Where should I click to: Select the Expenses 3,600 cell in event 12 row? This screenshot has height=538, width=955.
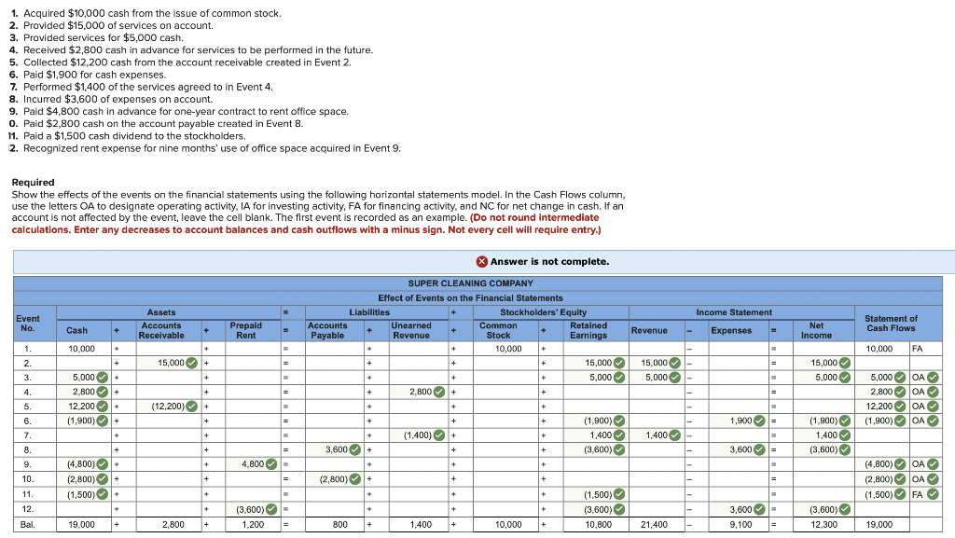[739, 509]
